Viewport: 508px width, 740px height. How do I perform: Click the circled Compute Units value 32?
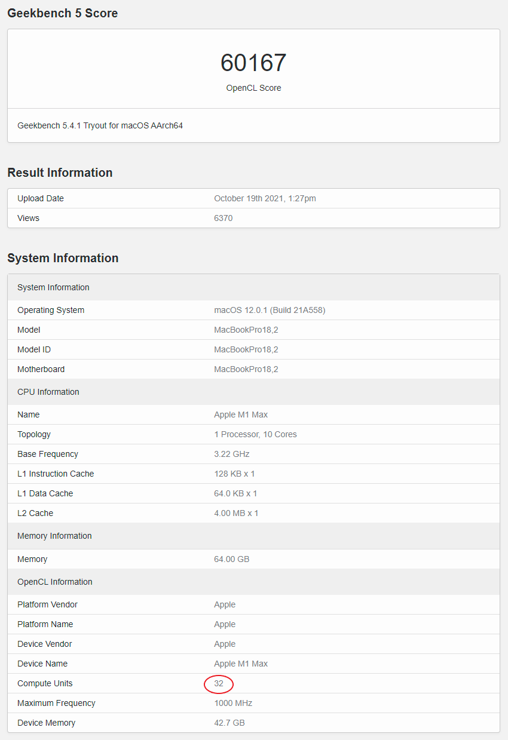click(x=219, y=683)
